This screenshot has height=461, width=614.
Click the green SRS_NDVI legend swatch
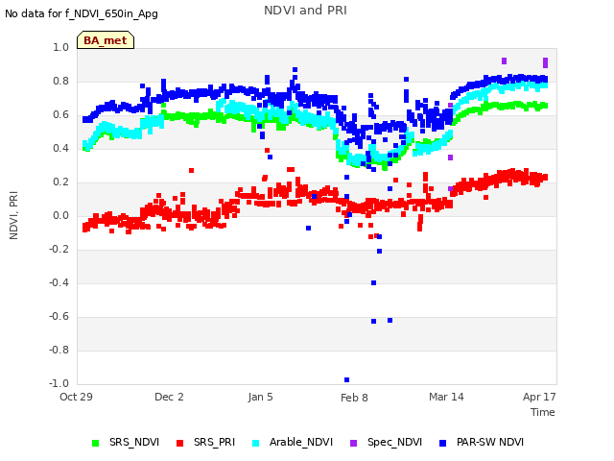pos(95,443)
